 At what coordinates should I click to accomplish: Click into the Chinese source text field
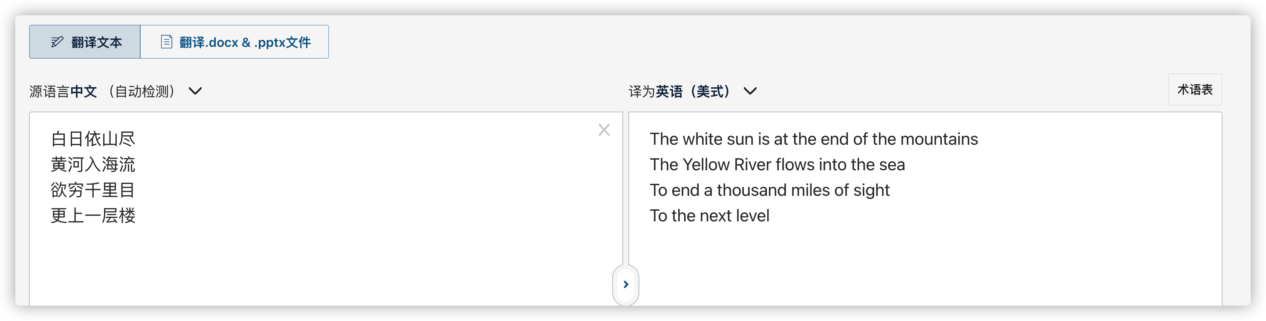click(326, 209)
